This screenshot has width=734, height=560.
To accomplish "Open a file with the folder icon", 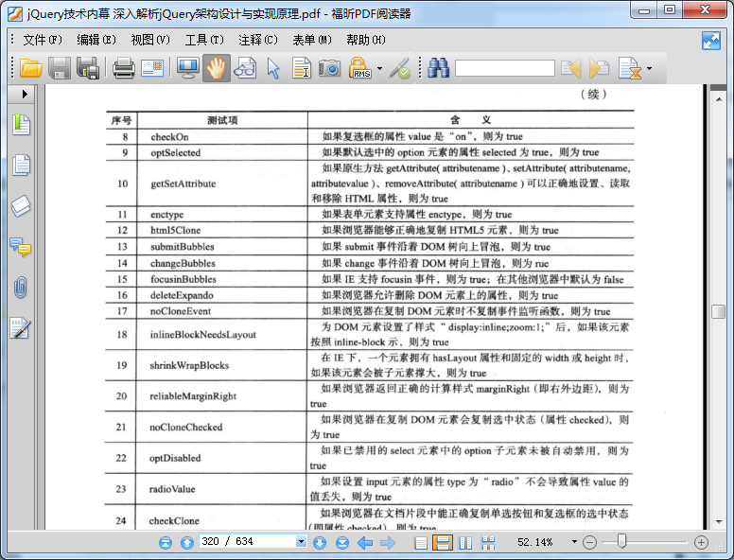I will [31, 68].
